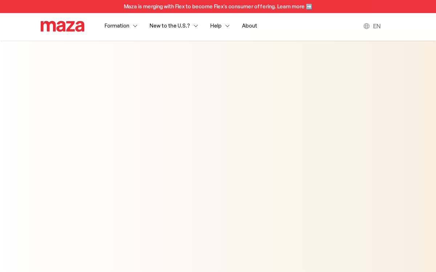
Task: Select the EN language option
Action: tap(377, 26)
